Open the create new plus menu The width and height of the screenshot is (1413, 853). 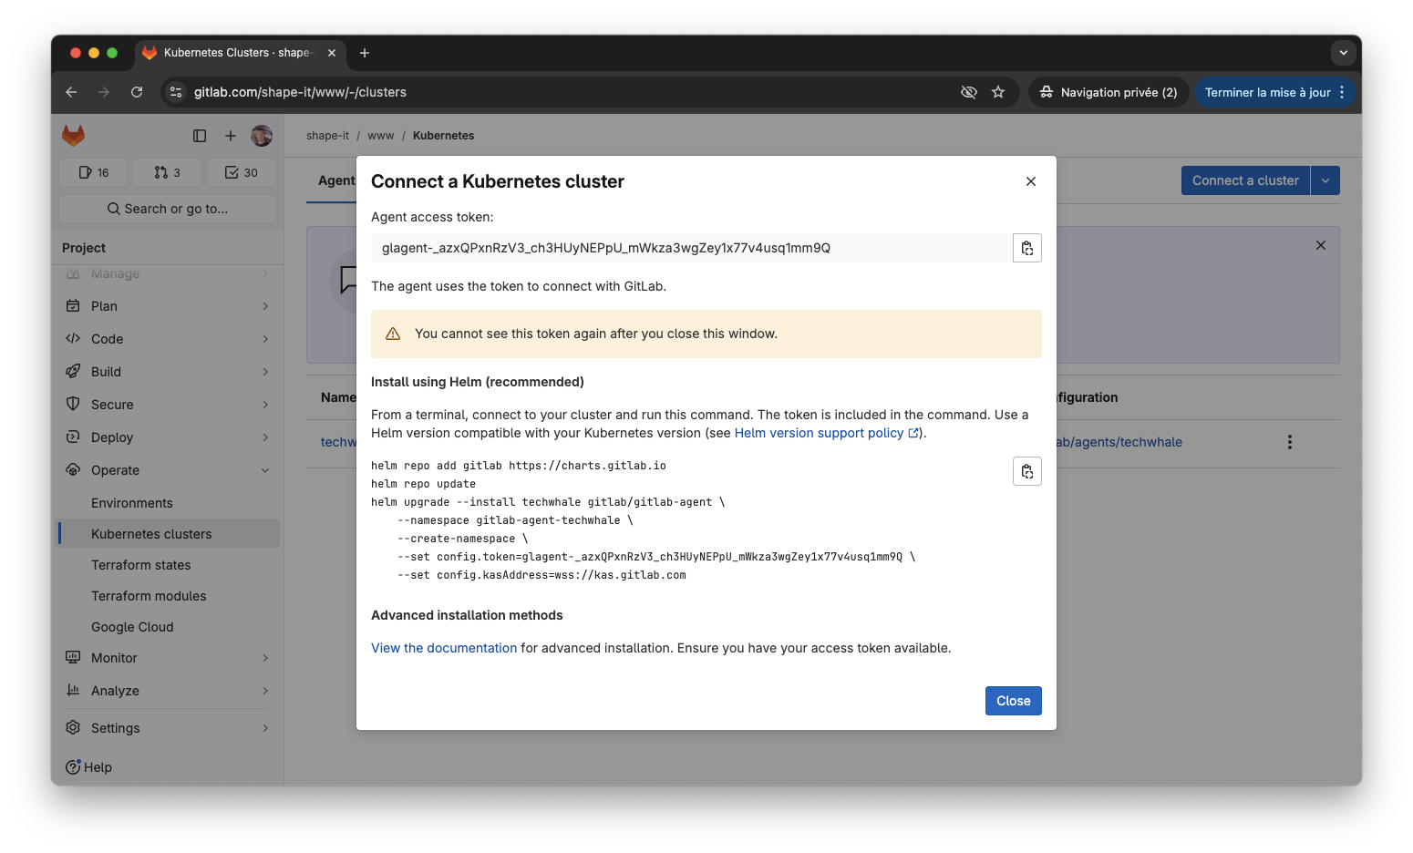tap(231, 136)
